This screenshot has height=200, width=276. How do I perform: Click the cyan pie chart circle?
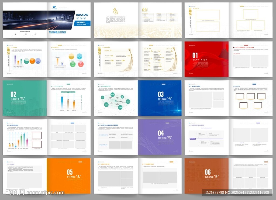point(80,57)
